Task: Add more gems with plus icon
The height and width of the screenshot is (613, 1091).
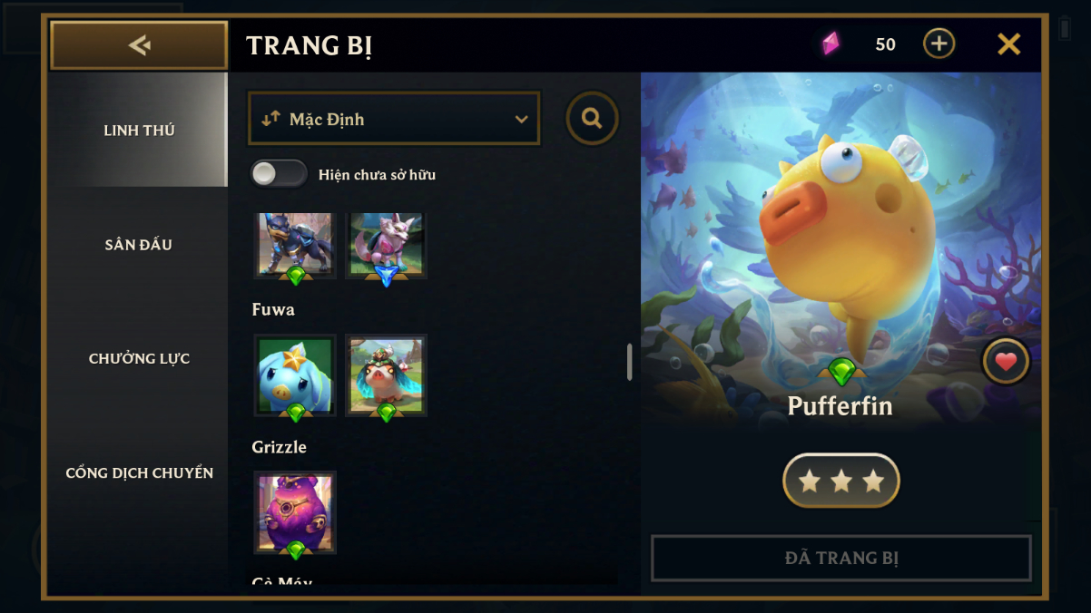Action: (939, 44)
